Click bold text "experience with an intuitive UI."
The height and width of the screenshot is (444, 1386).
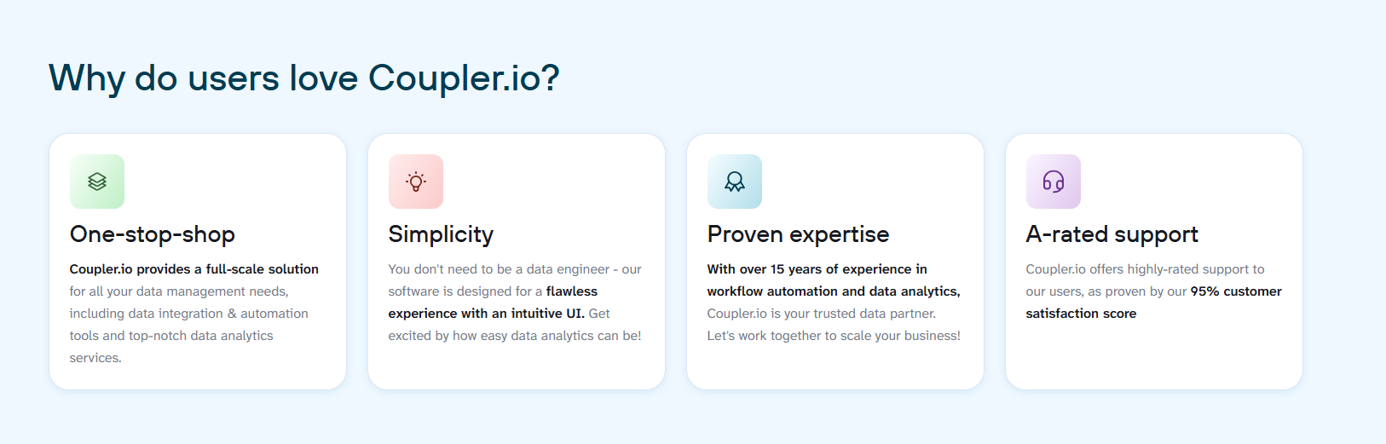pyautogui.click(x=486, y=314)
